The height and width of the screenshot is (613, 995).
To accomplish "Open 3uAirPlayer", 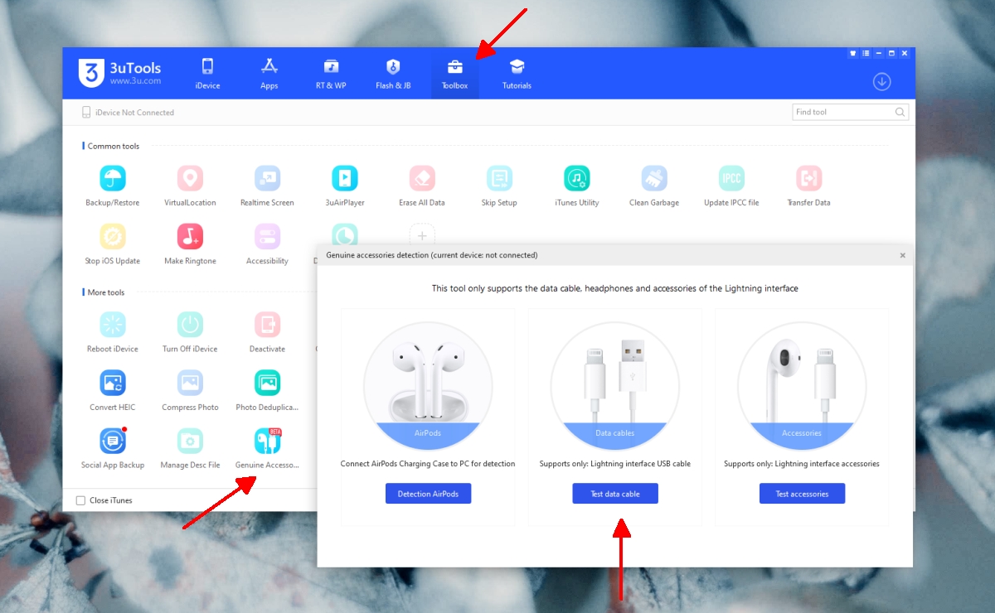I will (344, 184).
